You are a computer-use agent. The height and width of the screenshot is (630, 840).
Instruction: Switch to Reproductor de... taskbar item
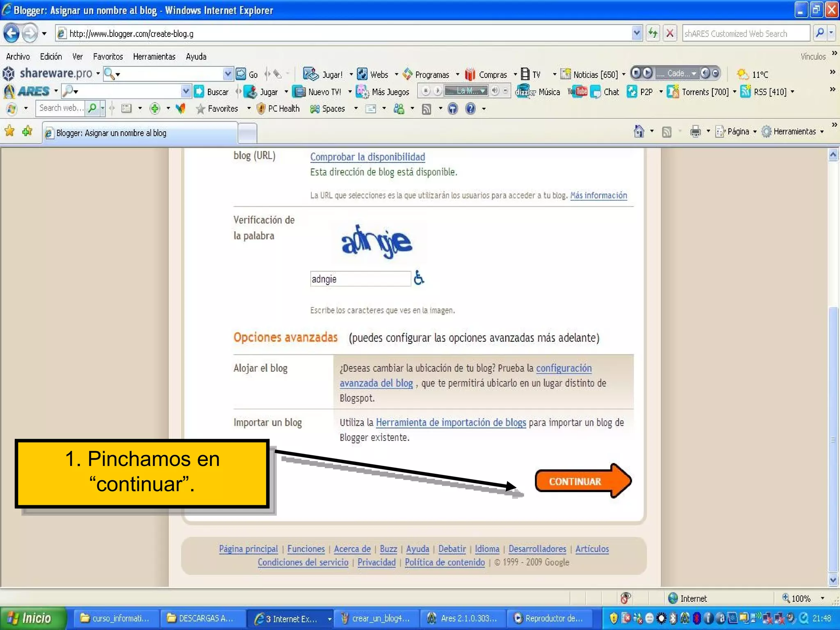tap(549, 618)
